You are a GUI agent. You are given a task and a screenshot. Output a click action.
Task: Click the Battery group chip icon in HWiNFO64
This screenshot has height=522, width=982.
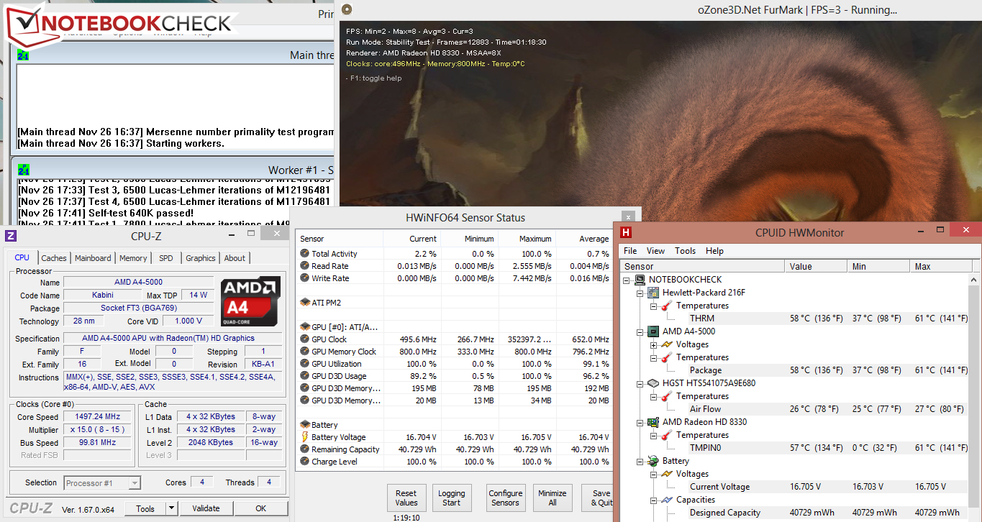pyautogui.click(x=305, y=425)
